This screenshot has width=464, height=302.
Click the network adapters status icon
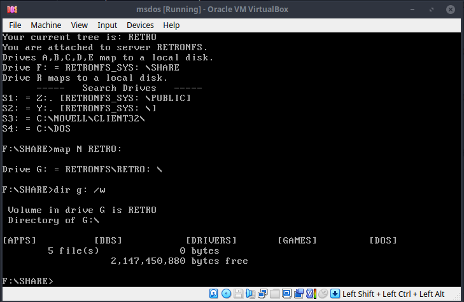click(262, 294)
